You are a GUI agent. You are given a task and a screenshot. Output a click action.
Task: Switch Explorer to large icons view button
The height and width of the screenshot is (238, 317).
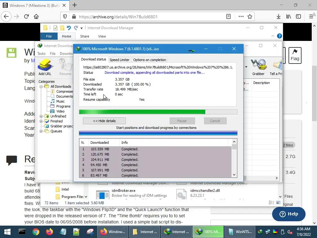point(278,203)
